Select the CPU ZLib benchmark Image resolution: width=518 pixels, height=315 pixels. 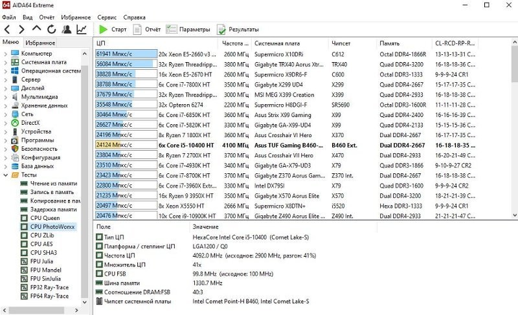point(42,235)
